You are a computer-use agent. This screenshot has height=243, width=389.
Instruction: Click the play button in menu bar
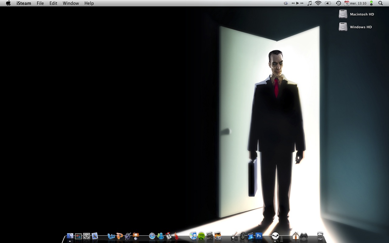(298, 3)
